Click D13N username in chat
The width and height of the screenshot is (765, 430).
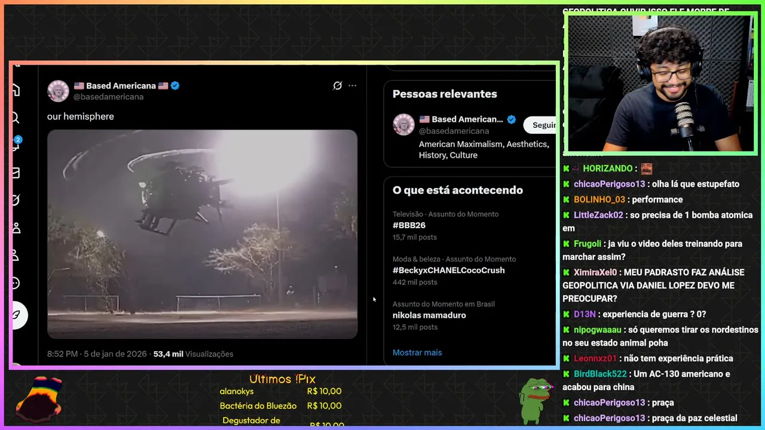pos(585,314)
